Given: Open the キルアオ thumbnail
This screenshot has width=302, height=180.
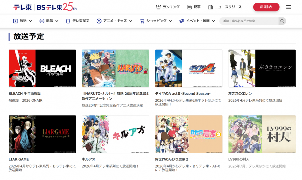Looking at the screenshot, I should (115, 134).
